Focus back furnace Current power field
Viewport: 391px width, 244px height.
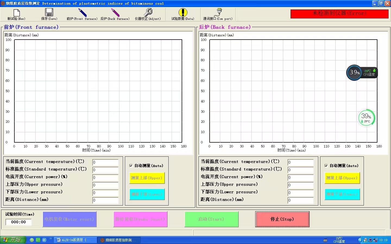coord(301,178)
